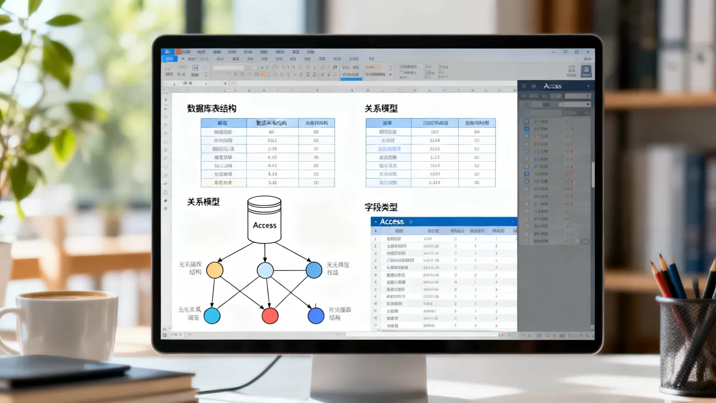Image resolution: width=716 pixels, height=403 pixels.
Task: Select the red node in the relationship diagram
Action: [x=270, y=316]
